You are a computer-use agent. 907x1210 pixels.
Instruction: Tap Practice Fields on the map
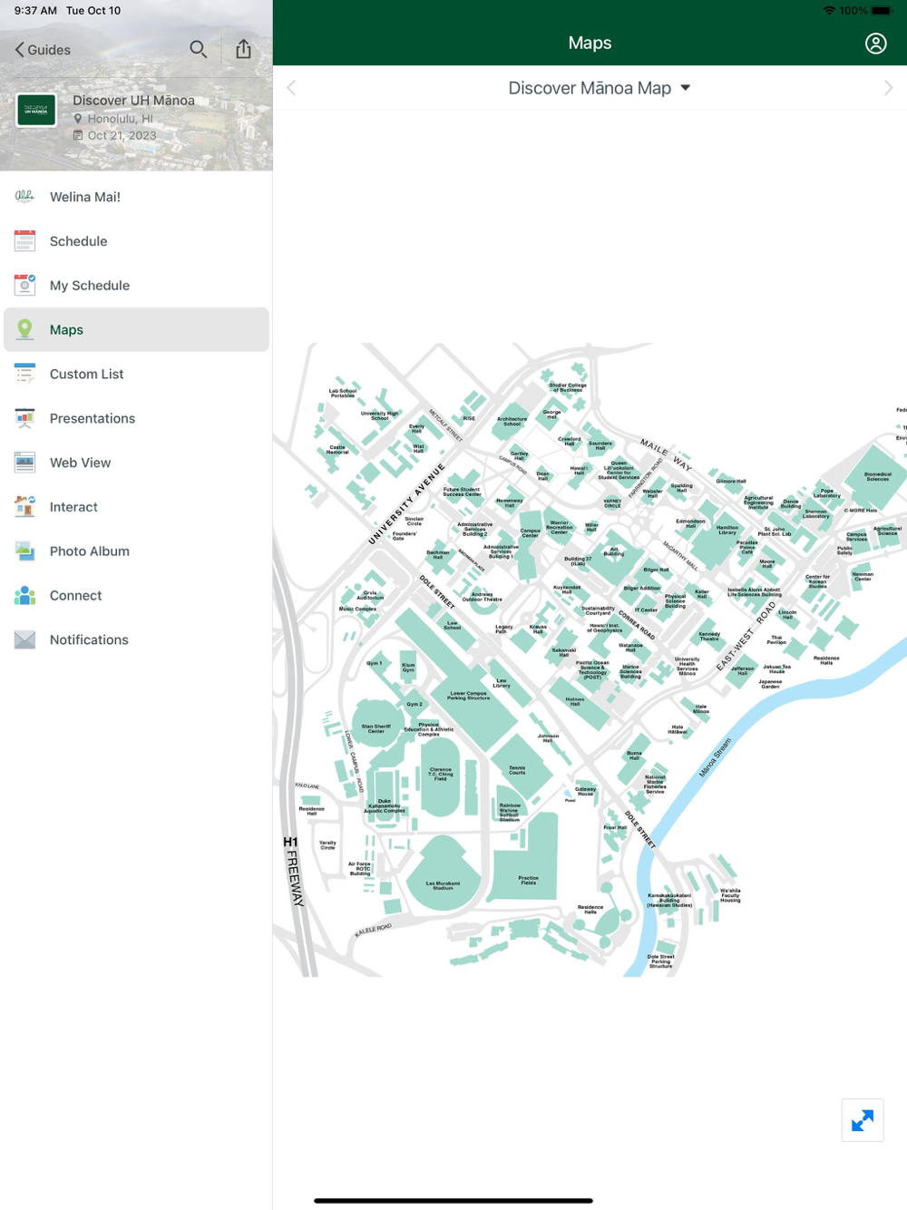pos(528,880)
